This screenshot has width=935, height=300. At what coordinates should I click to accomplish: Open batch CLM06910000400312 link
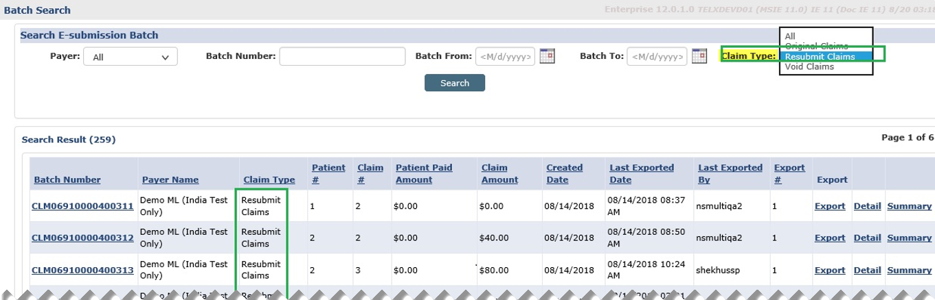click(x=82, y=238)
